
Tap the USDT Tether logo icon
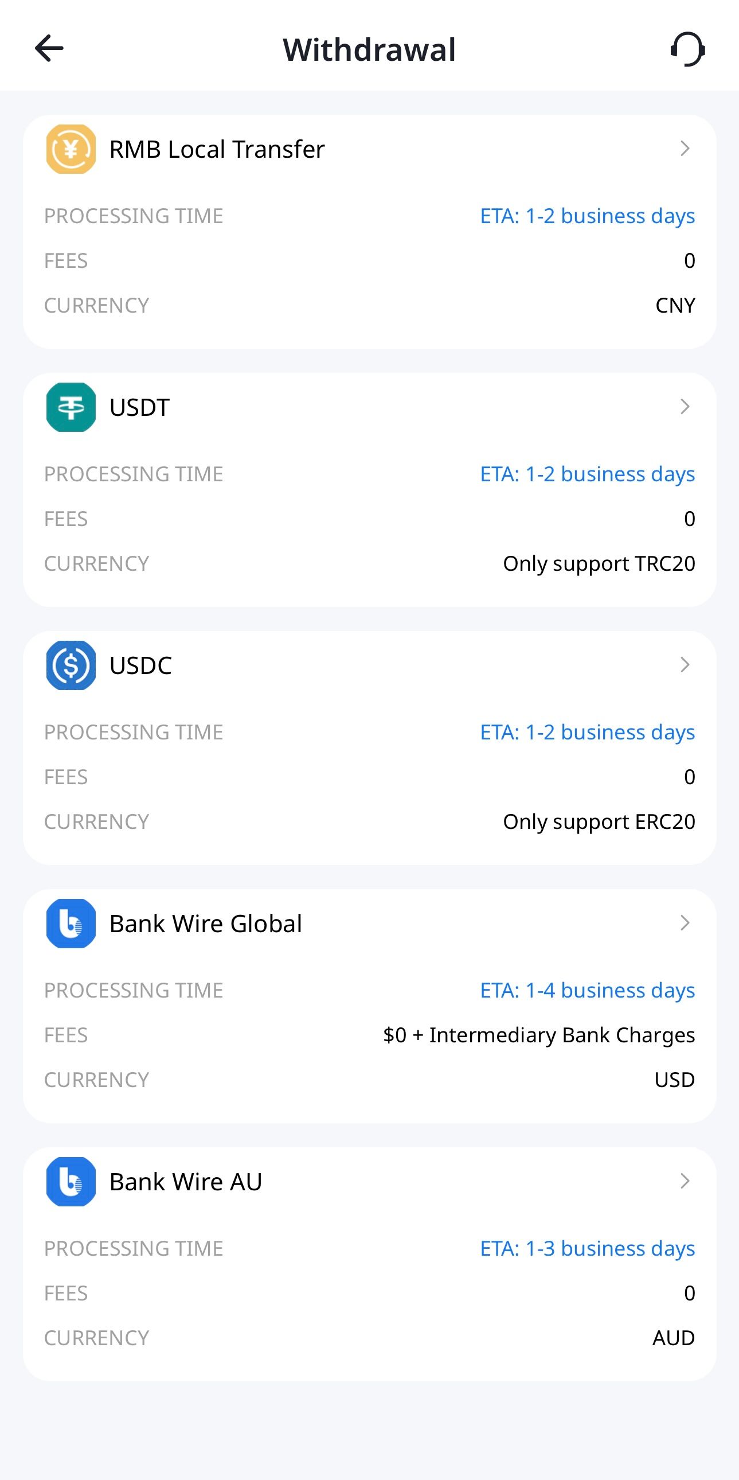coord(71,407)
